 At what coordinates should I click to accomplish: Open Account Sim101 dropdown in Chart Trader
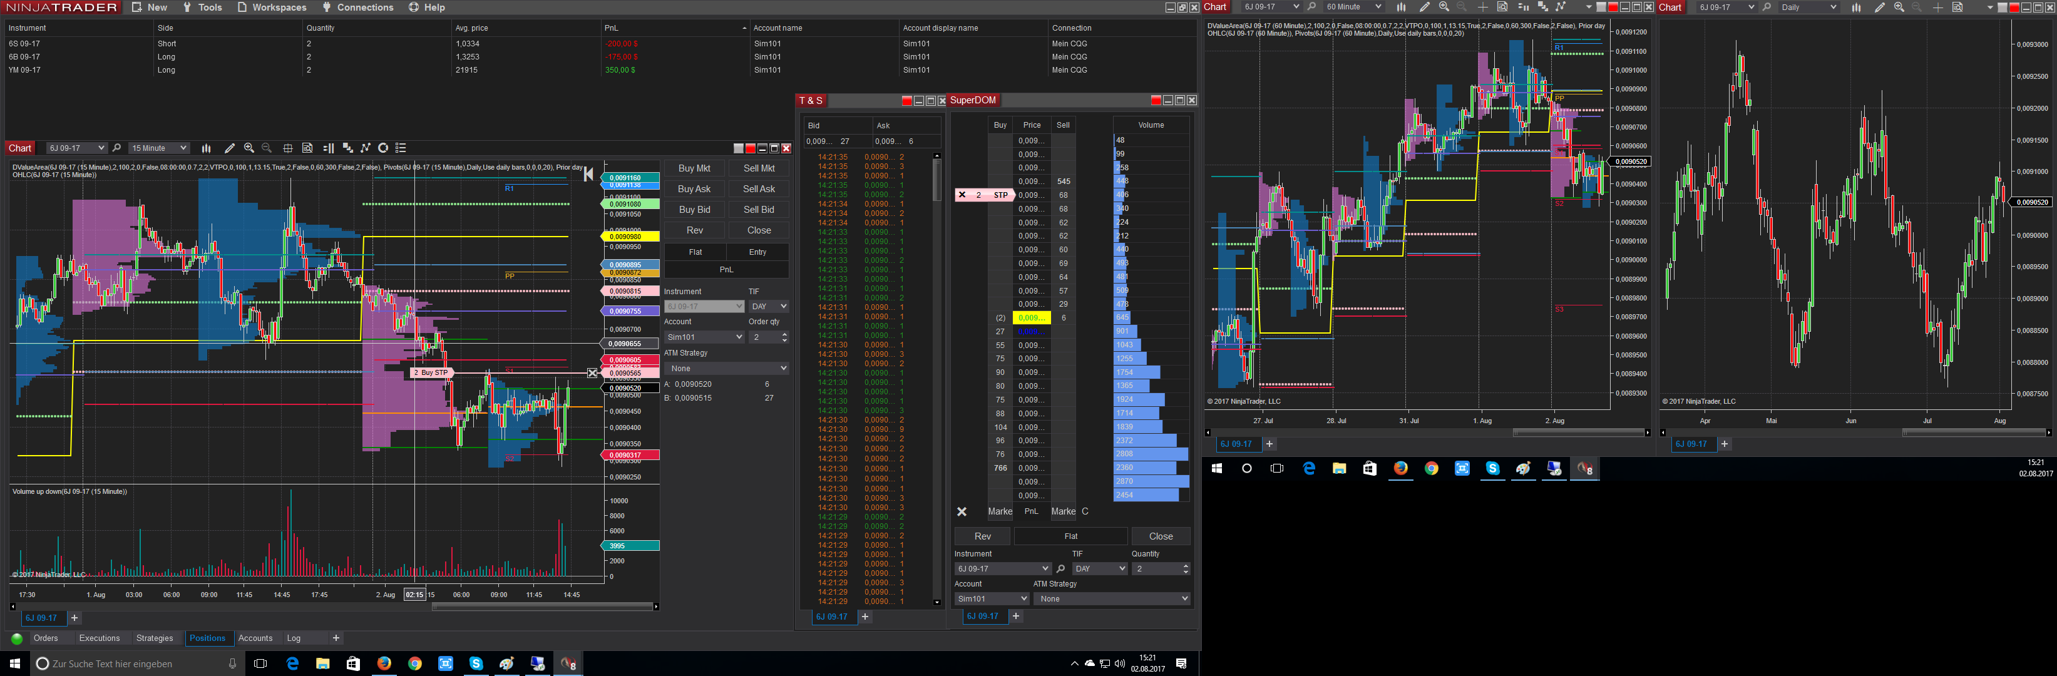point(704,337)
